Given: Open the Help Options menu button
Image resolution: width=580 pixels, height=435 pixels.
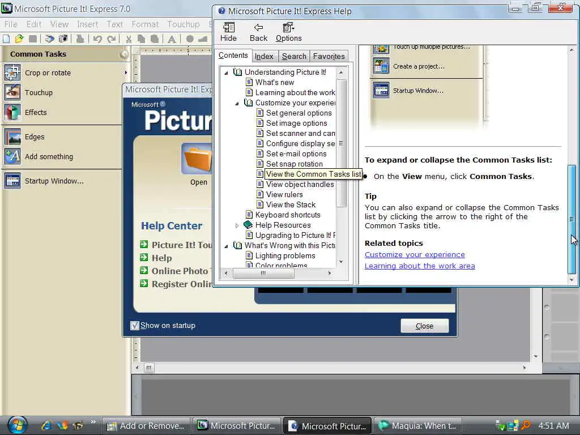Looking at the screenshot, I should (288, 32).
